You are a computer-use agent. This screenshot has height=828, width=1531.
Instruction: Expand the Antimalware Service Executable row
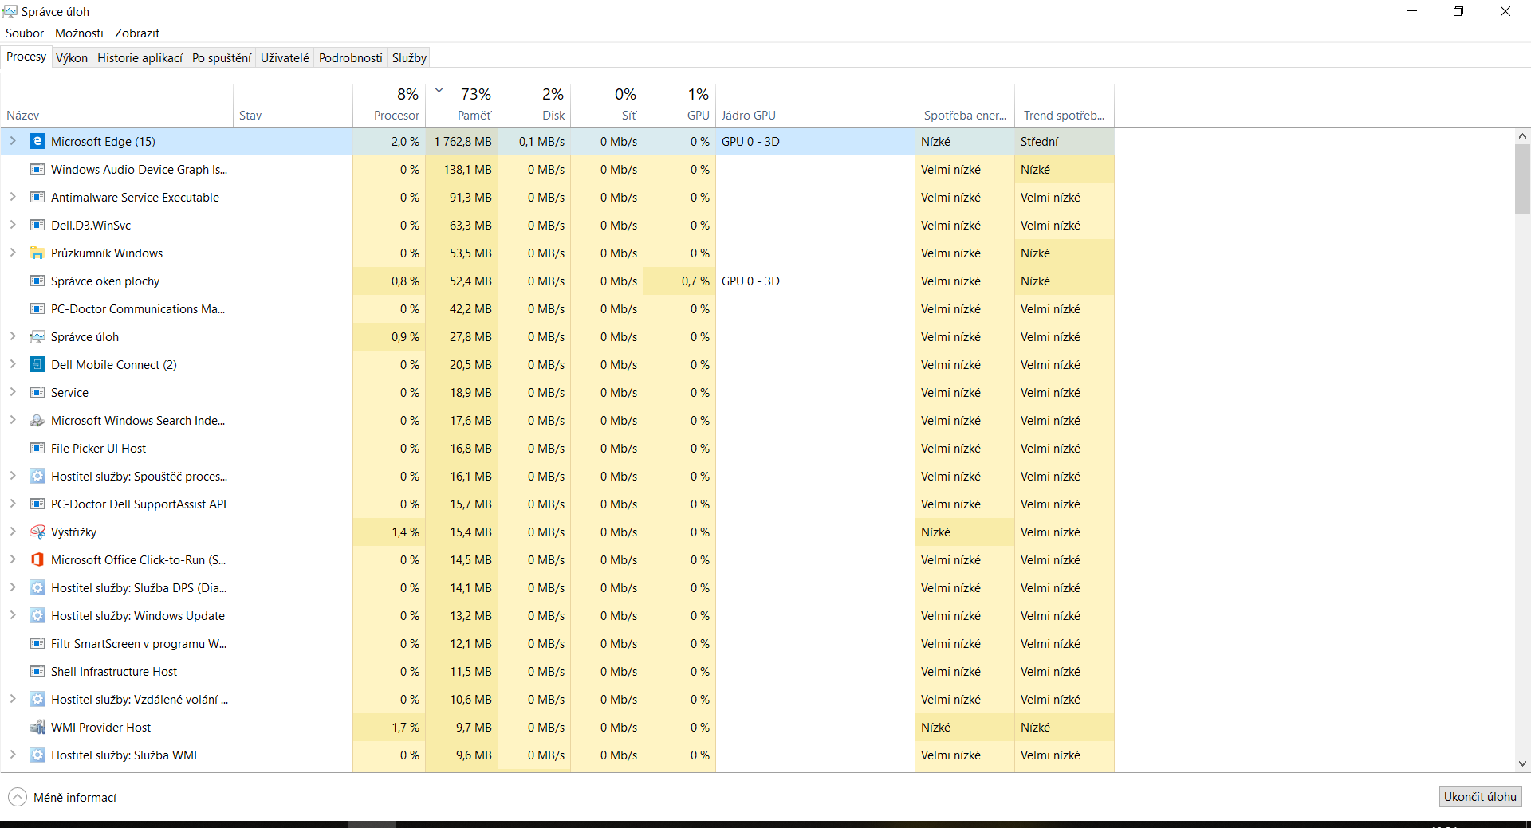point(13,197)
